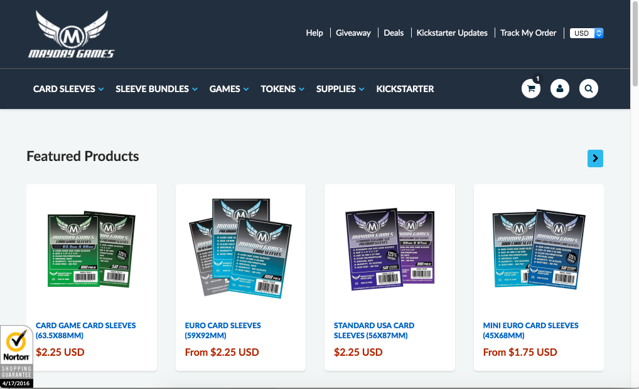Open the user account icon

click(560, 88)
